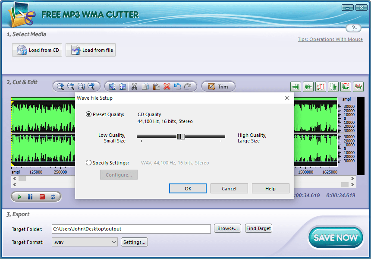Image resolution: width=371 pixels, height=259 pixels.
Task: Click the Copy pages icon
Action: click(x=145, y=87)
